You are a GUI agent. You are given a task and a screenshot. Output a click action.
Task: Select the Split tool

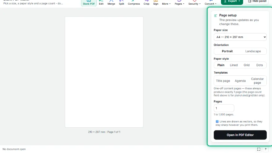click(121, 2)
